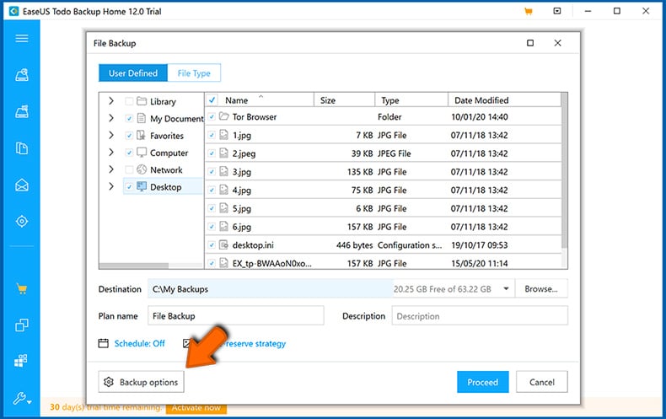This screenshot has height=419, width=666.
Task: Switch to the User Defined tab
Action: [x=133, y=73]
